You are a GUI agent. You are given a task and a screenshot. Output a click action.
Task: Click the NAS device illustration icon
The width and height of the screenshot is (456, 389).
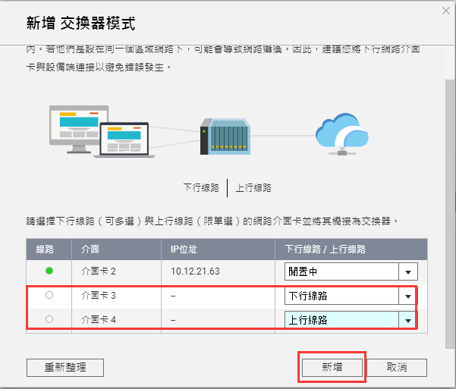click(x=224, y=134)
